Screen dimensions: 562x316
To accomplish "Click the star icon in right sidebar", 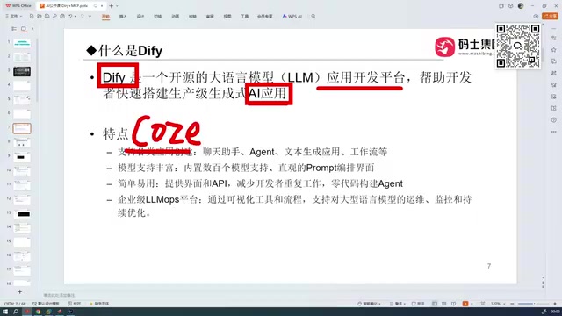I will tap(554, 49).
